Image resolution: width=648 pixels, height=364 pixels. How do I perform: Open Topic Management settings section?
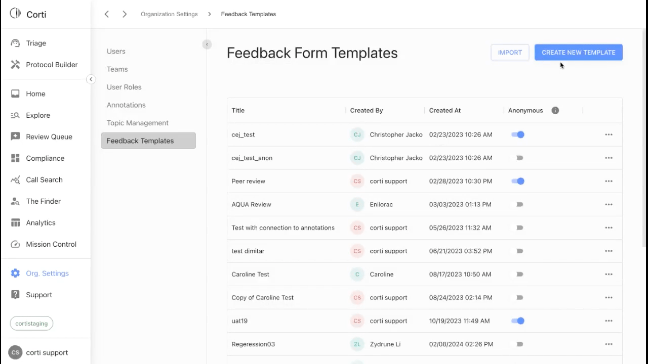[138, 123]
